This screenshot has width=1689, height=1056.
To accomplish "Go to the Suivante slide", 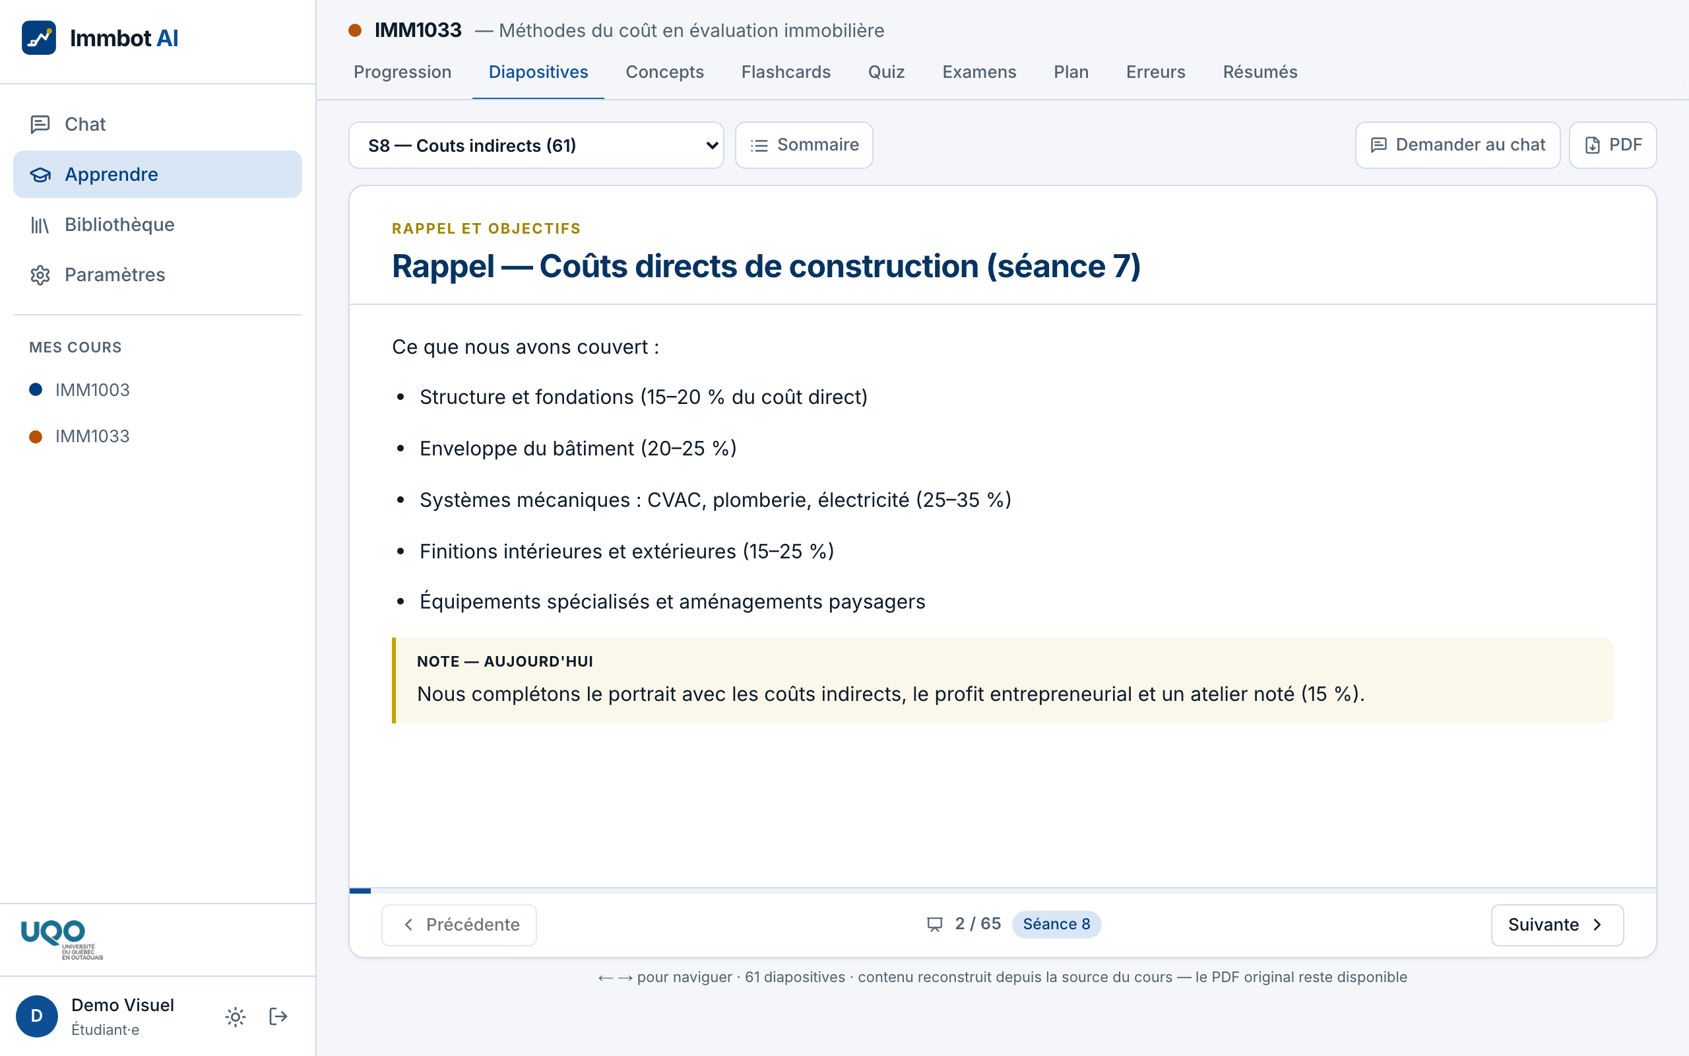I will pyautogui.click(x=1557, y=925).
